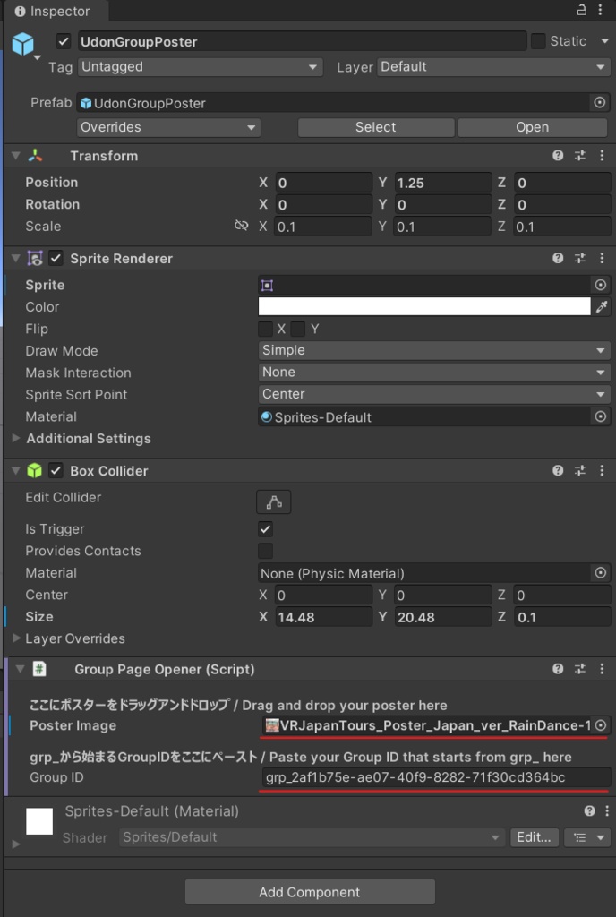Open the Sprite Renderer presets icon
The image size is (616, 917).
580,258
